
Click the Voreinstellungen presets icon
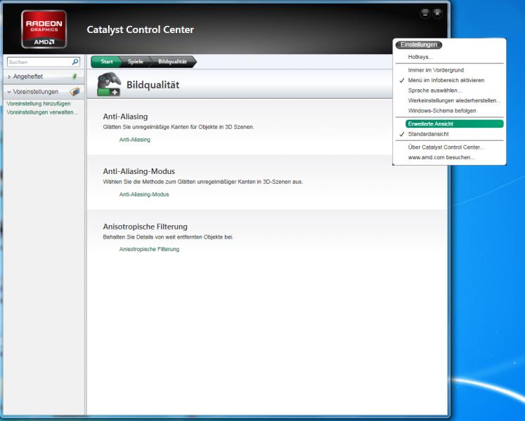click(74, 91)
